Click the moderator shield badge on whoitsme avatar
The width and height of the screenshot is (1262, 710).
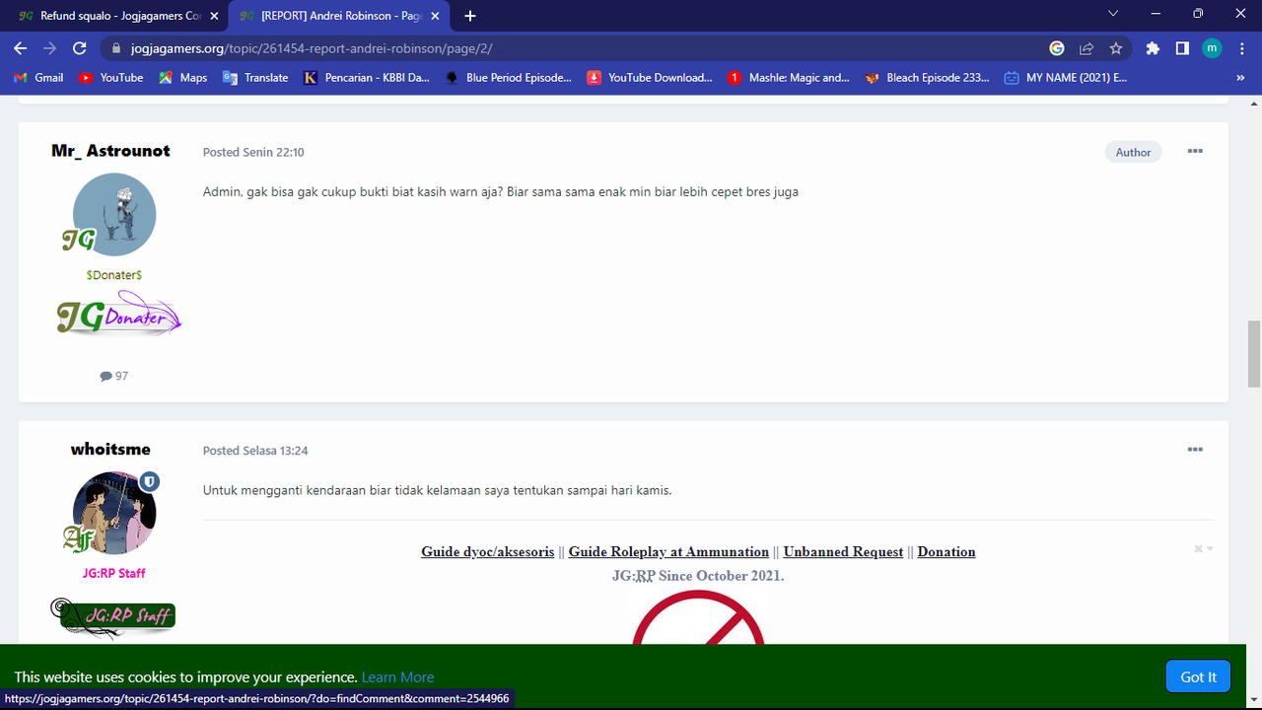click(149, 481)
